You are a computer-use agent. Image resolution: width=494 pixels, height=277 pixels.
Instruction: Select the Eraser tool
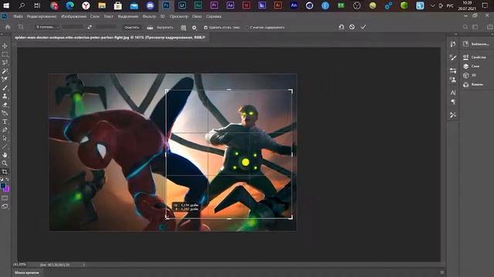click(x=5, y=105)
